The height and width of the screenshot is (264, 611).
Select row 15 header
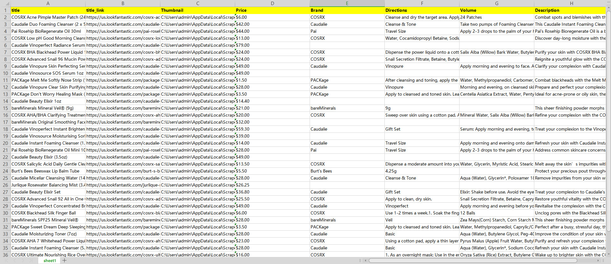(x=5, y=108)
